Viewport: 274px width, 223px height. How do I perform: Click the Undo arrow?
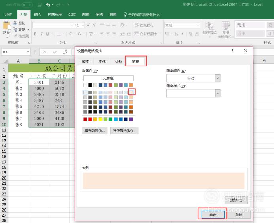[x=48, y=5]
